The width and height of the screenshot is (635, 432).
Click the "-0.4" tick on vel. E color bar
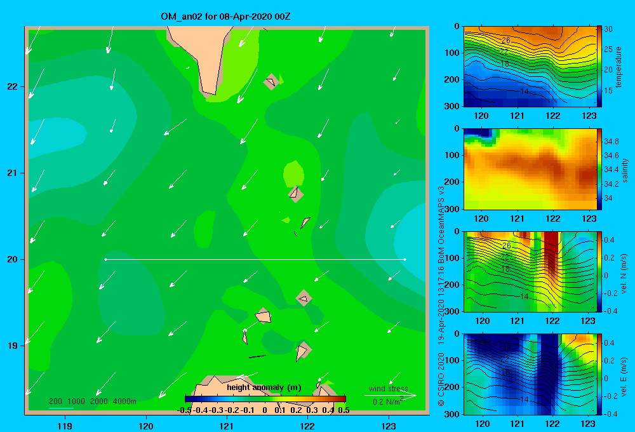tap(610, 414)
